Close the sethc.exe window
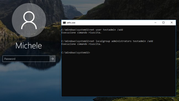 coord(172,23)
